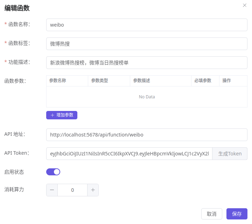Viewport: 252px width, 224px height.
Task: Save the function with the 保存 button
Action: [237, 214]
